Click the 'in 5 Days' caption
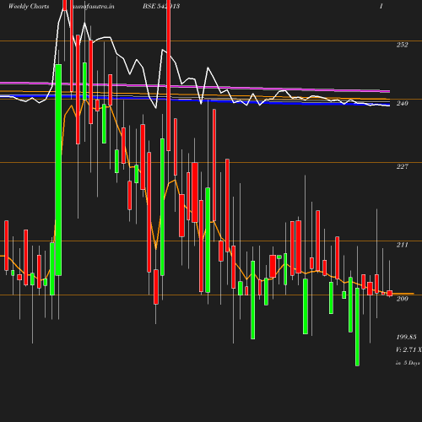 (408, 363)
